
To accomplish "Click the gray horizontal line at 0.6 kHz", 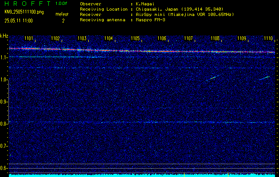I will click(x=142, y=168).
